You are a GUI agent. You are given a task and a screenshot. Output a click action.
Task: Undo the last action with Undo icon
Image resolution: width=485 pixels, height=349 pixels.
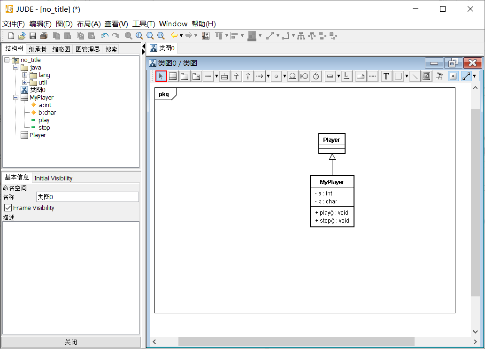click(104, 36)
